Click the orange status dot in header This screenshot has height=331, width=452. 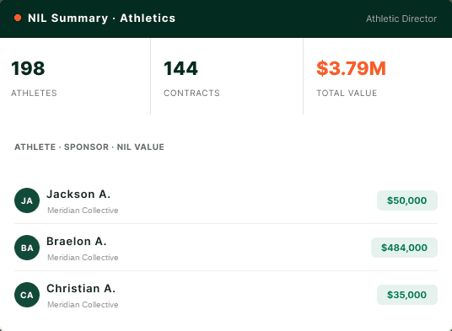(18, 18)
